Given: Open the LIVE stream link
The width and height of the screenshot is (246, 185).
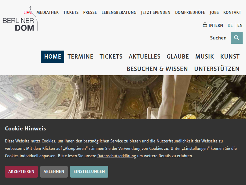Looking at the screenshot, I should point(28,12).
